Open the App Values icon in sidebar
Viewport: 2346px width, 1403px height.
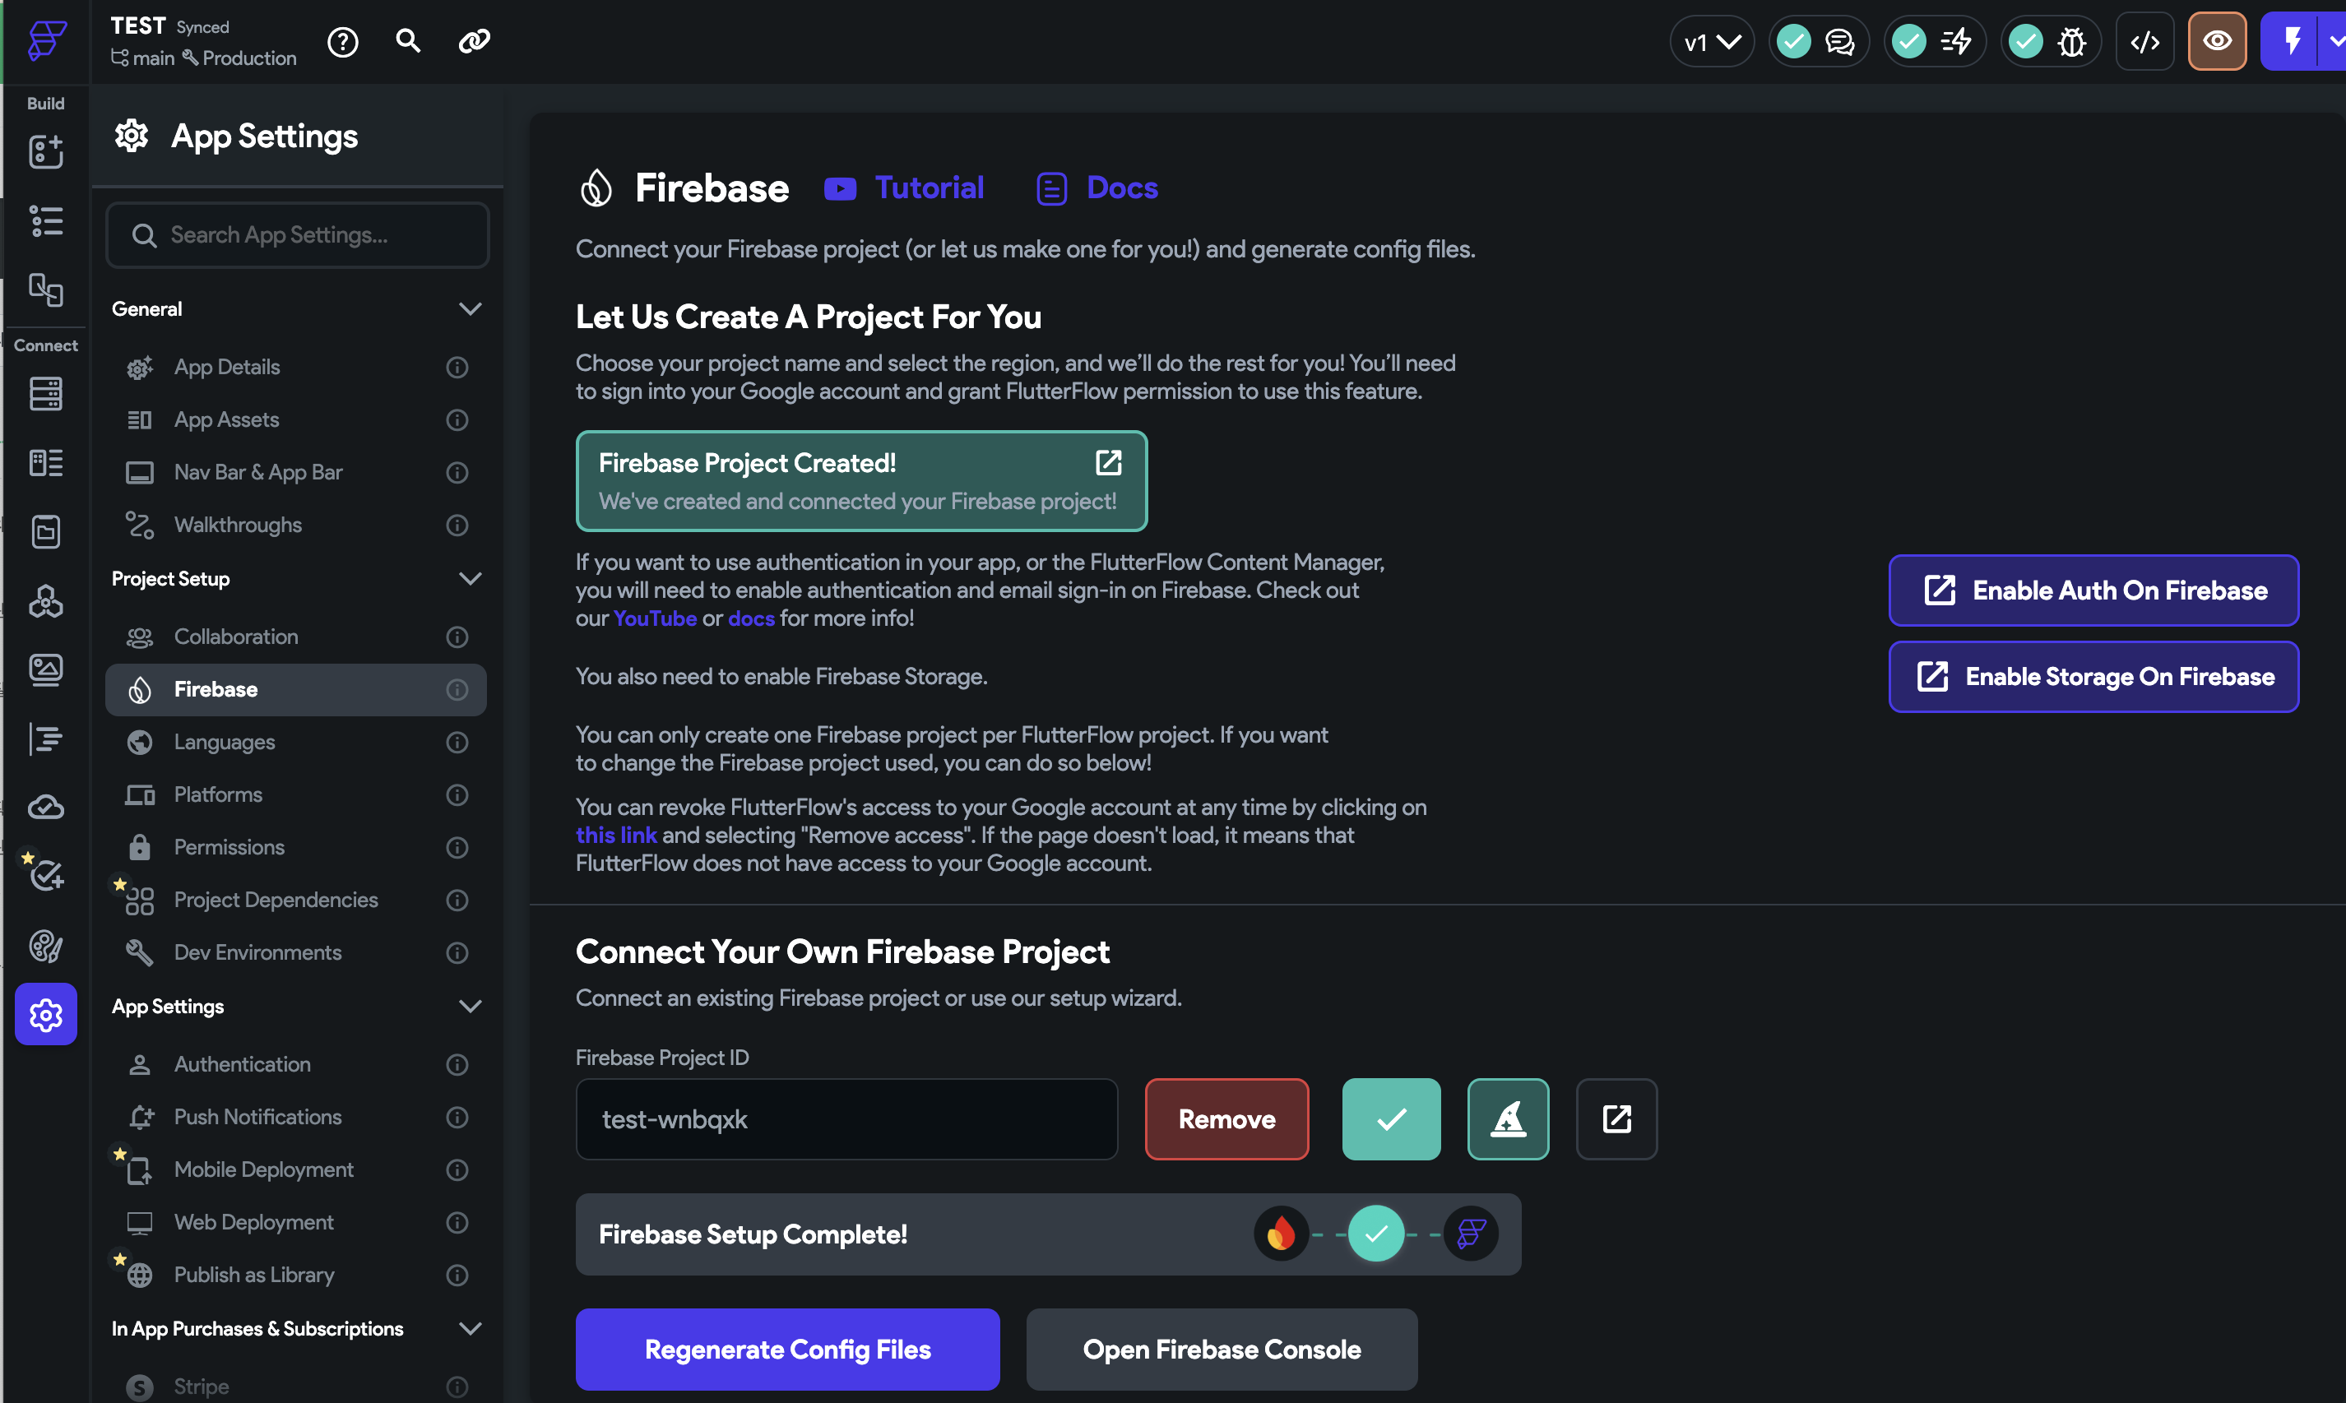[x=45, y=531]
